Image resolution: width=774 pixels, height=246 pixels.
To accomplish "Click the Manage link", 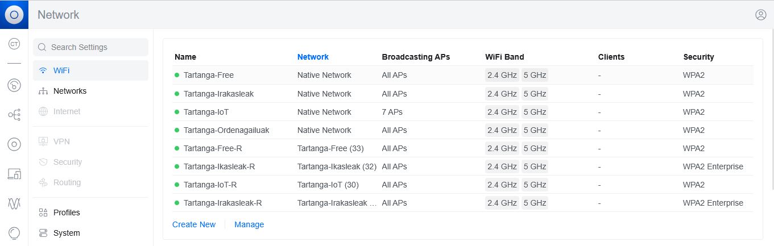I will click(x=249, y=224).
